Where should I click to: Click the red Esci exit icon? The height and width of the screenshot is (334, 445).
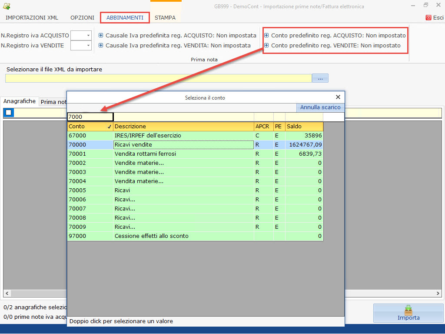428,18
